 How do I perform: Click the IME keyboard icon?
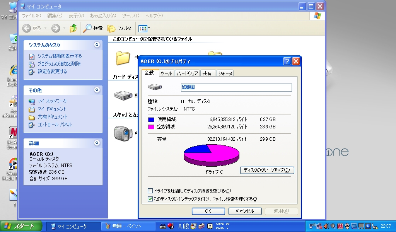163,227
